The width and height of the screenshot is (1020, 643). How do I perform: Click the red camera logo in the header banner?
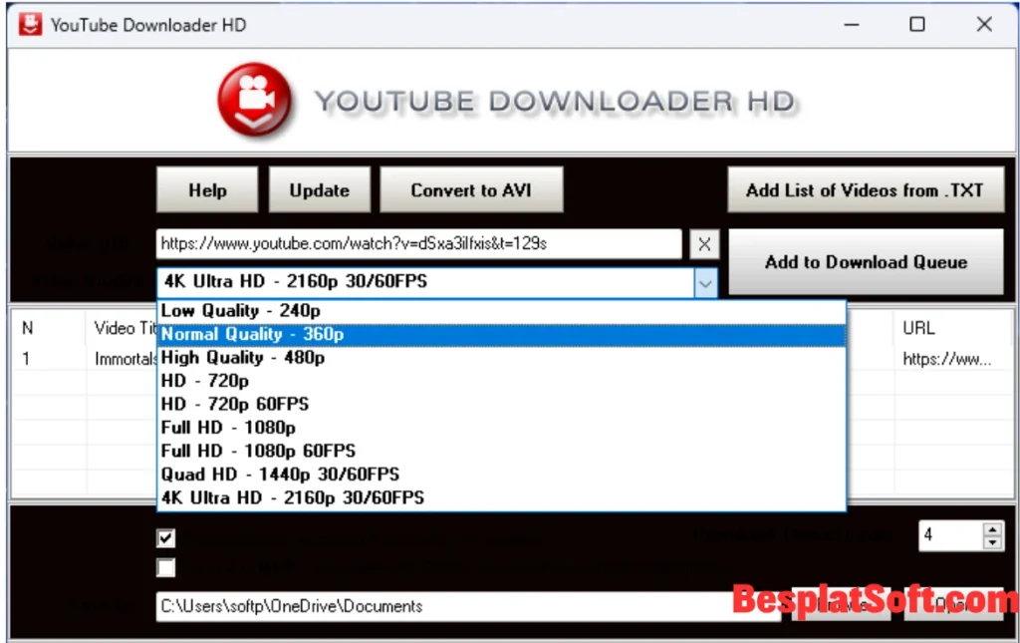[255, 99]
